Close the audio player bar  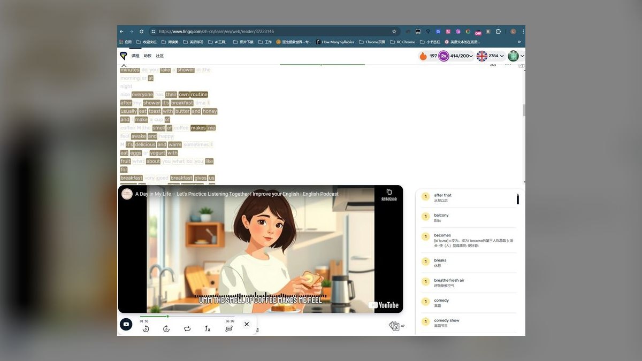[247, 324]
